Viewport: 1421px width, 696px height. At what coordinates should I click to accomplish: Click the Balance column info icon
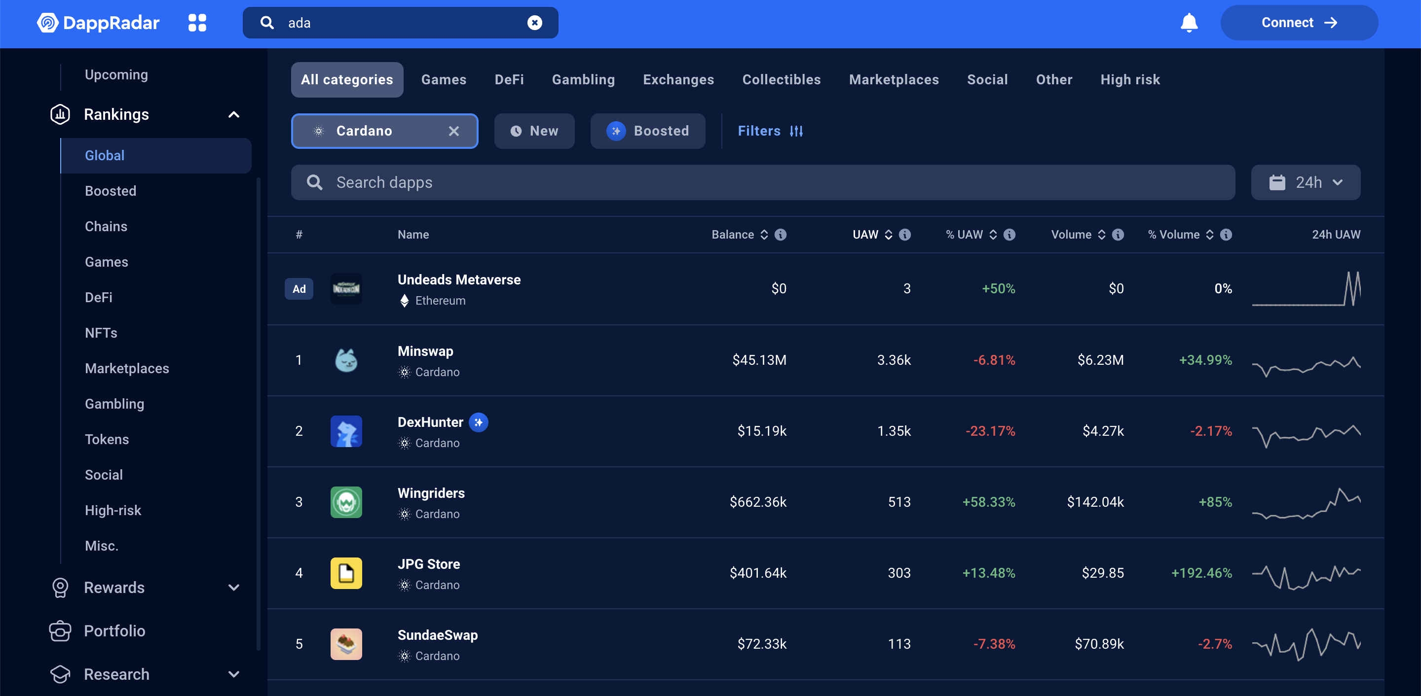coord(780,235)
